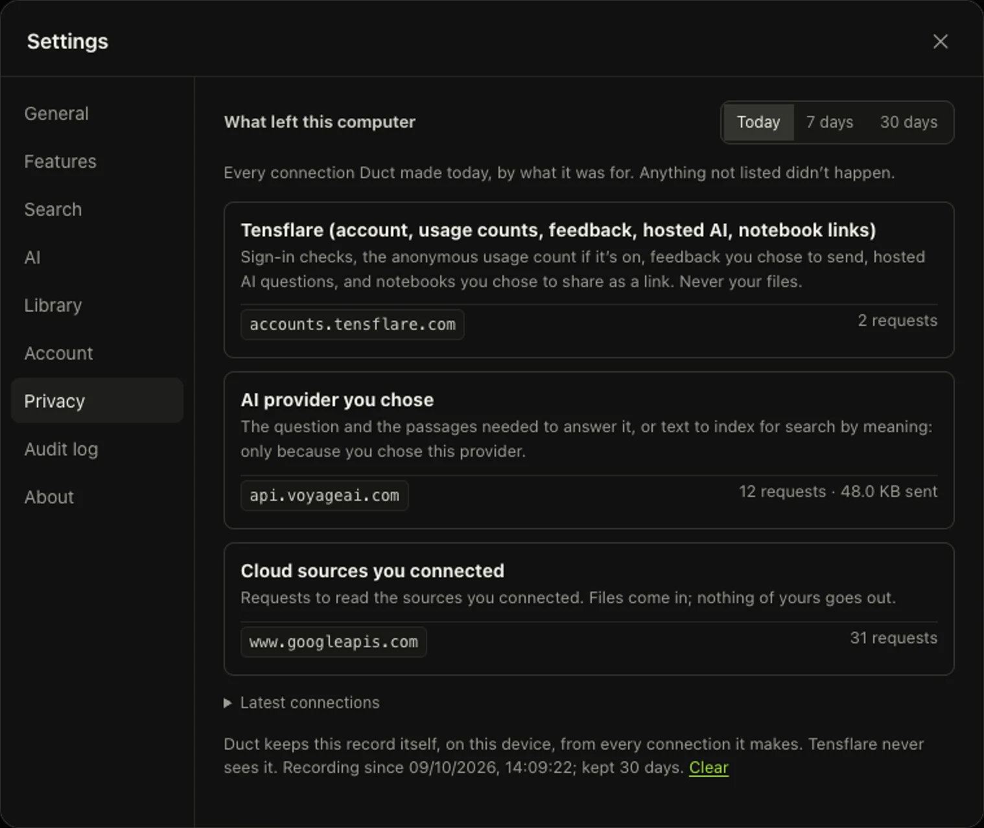Select the Today time range

(x=758, y=122)
